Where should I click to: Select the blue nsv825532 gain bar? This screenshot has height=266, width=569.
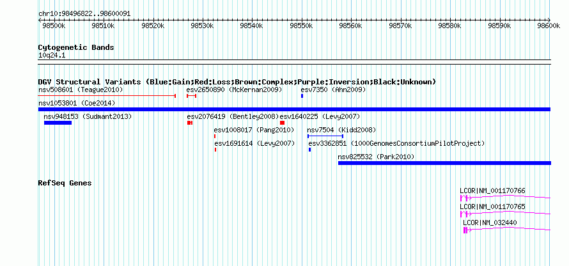click(x=444, y=163)
